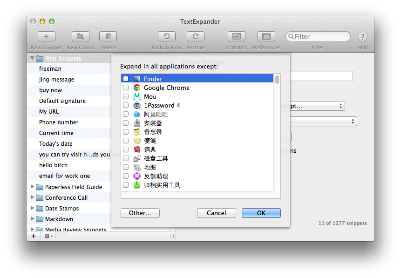The width and height of the screenshot is (401, 278).
Task: Click the 磁盘工具 disk utility icon
Action: coord(137,158)
